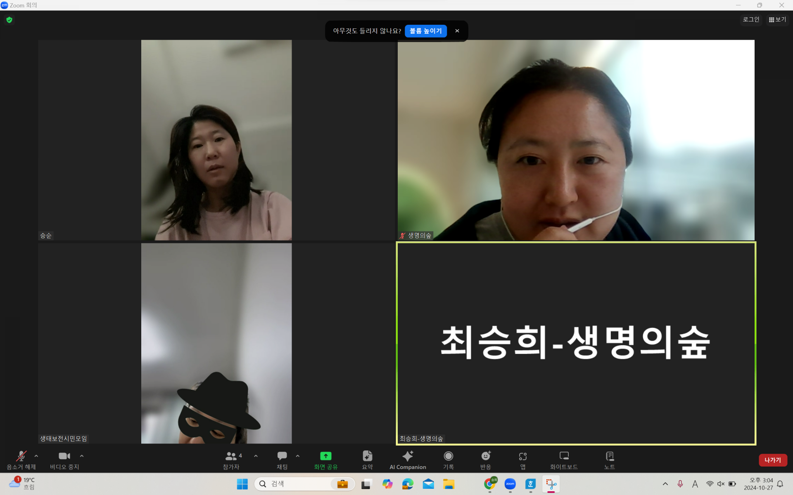Viewport: 793px width, 495px height.
Task: Open File Explorer from taskbar
Action: [x=449, y=484]
